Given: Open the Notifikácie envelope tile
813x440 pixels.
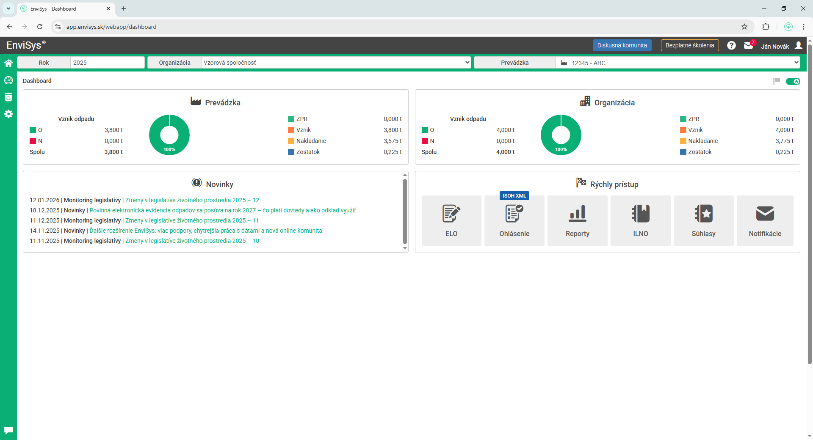Looking at the screenshot, I should [x=765, y=220].
